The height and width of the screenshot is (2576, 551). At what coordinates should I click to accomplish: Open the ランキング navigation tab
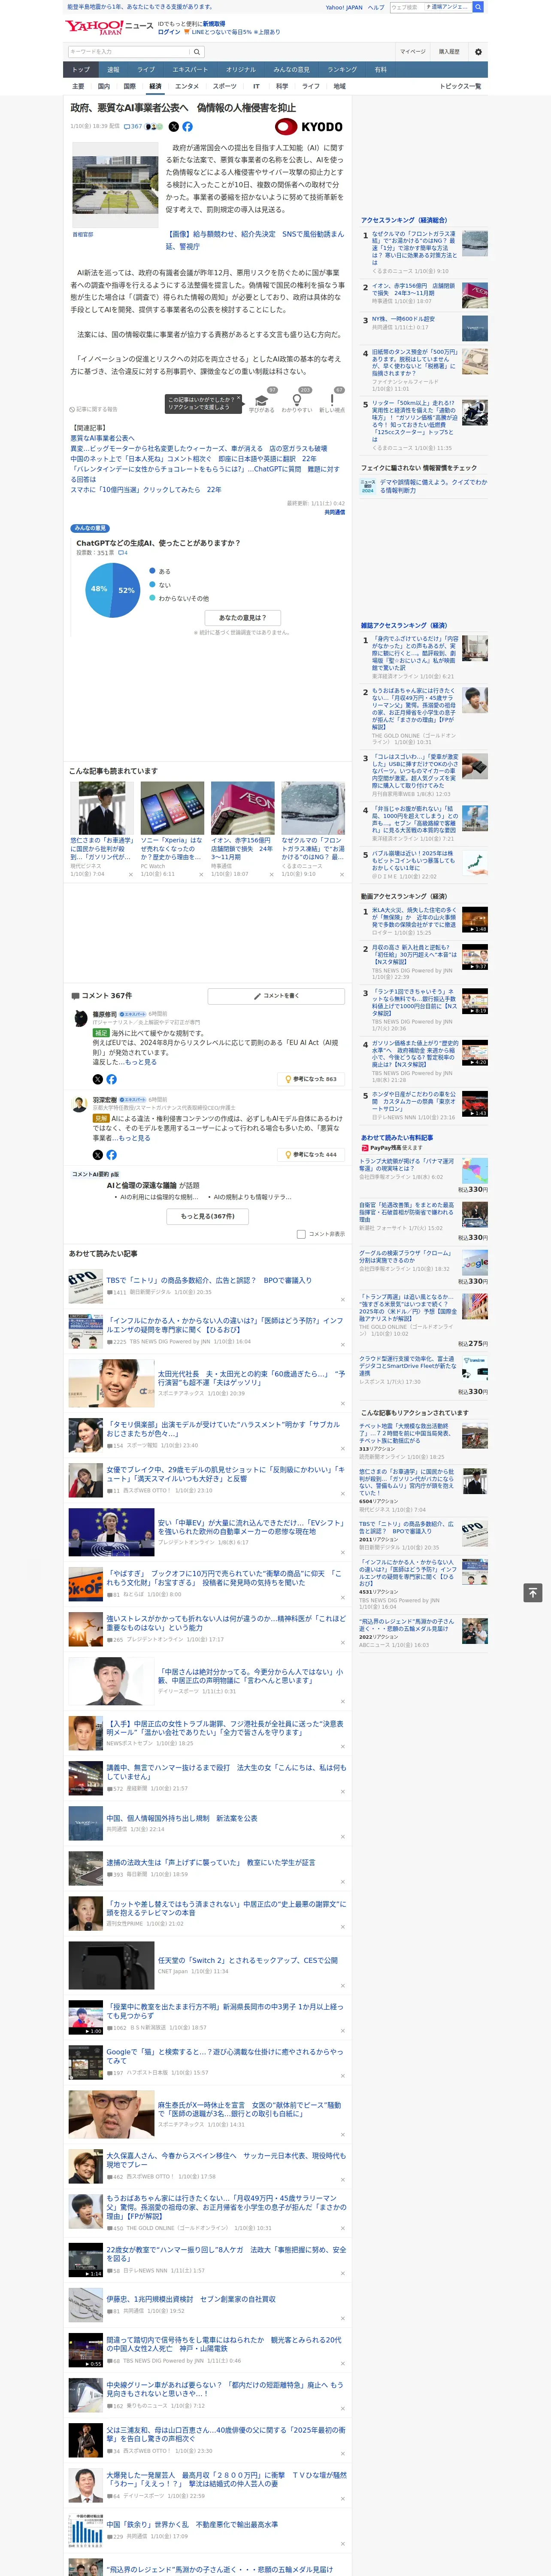point(342,69)
